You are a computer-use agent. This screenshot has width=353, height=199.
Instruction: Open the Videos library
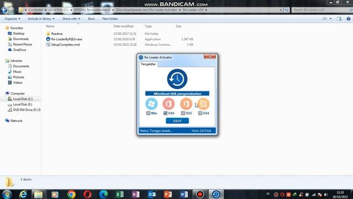18,82
